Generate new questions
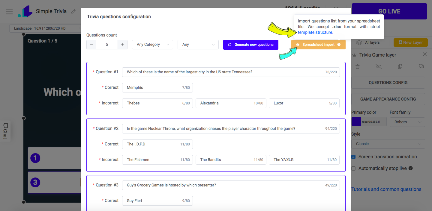Image resolution: width=432 pixels, height=211 pixels. (251, 45)
